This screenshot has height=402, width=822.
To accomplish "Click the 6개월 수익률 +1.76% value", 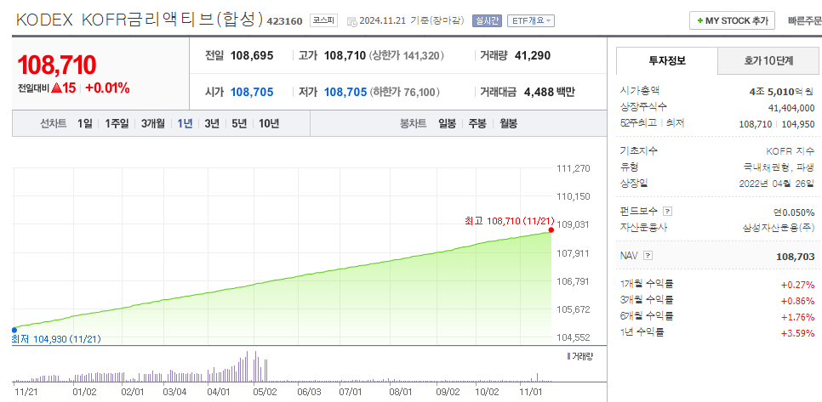I will tap(797, 316).
